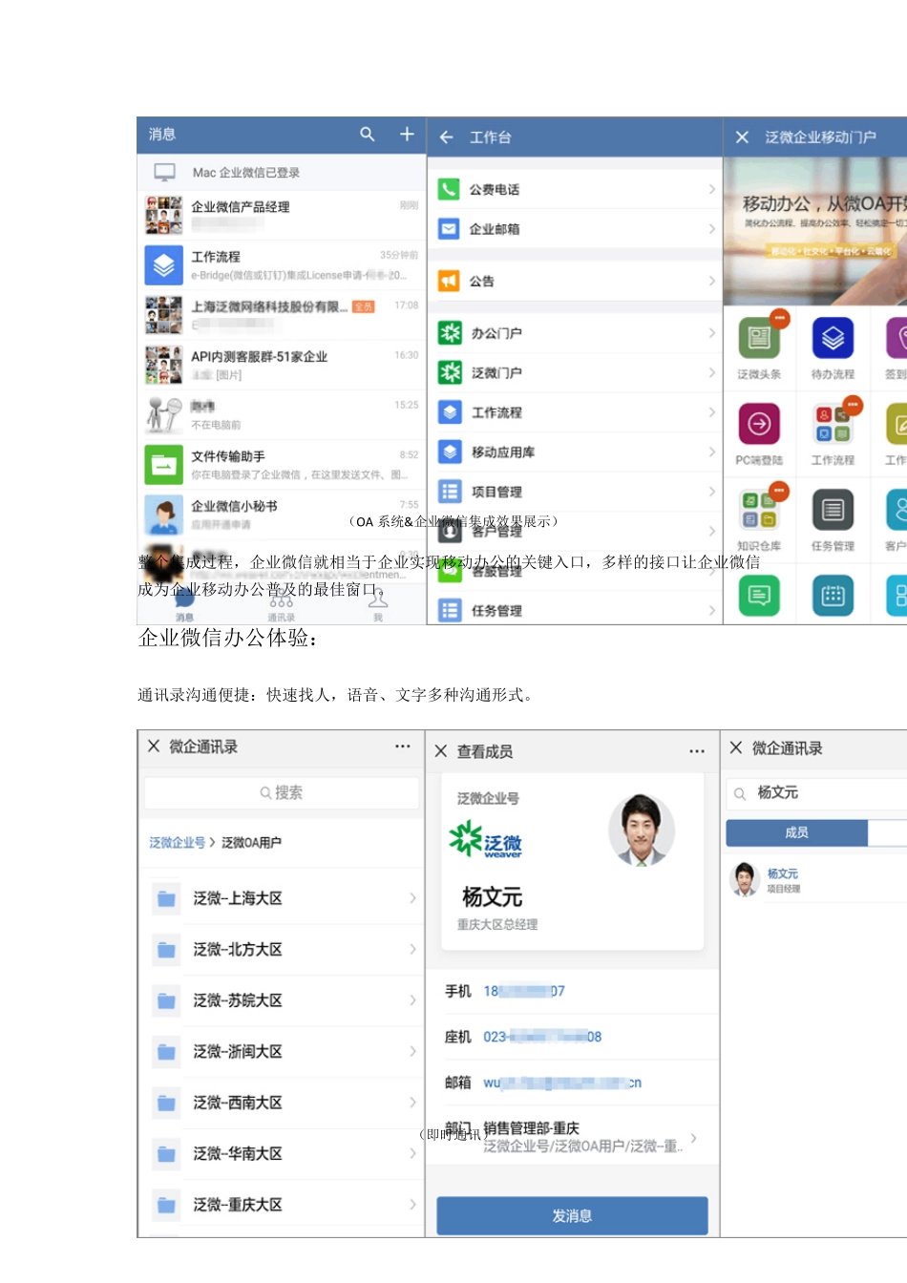Image resolution: width=907 pixels, height=1283 pixels.
Task: Expand 泛微-上海大区 chevron
Action: (x=412, y=898)
